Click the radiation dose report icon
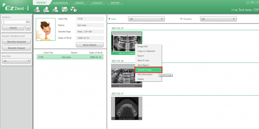259x129 pixels. (74, 10)
